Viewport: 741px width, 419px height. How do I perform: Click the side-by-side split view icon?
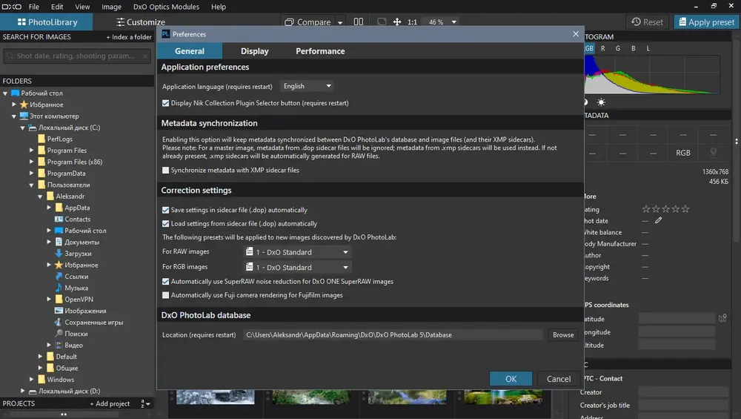click(x=358, y=22)
